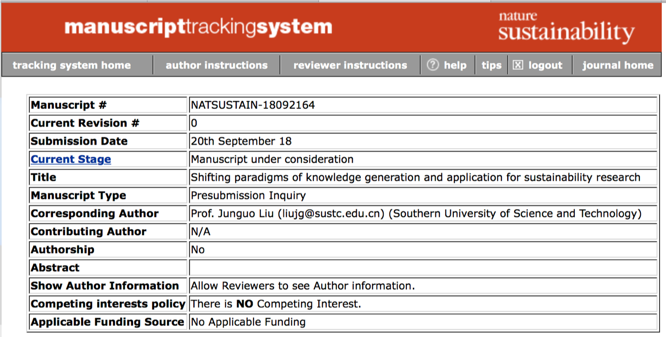Click the empty Abstract cell
This screenshot has height=337, width=666.
pyautogui.click(x=423, y=268)
